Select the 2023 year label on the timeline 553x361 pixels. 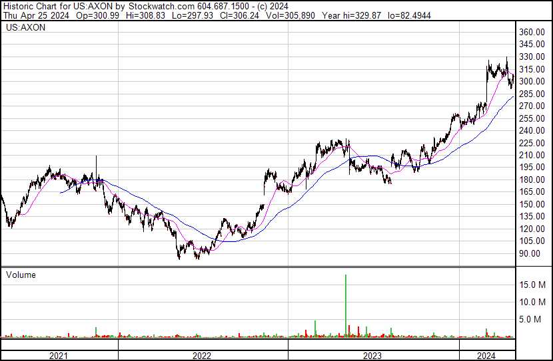(x=372, y=356)
